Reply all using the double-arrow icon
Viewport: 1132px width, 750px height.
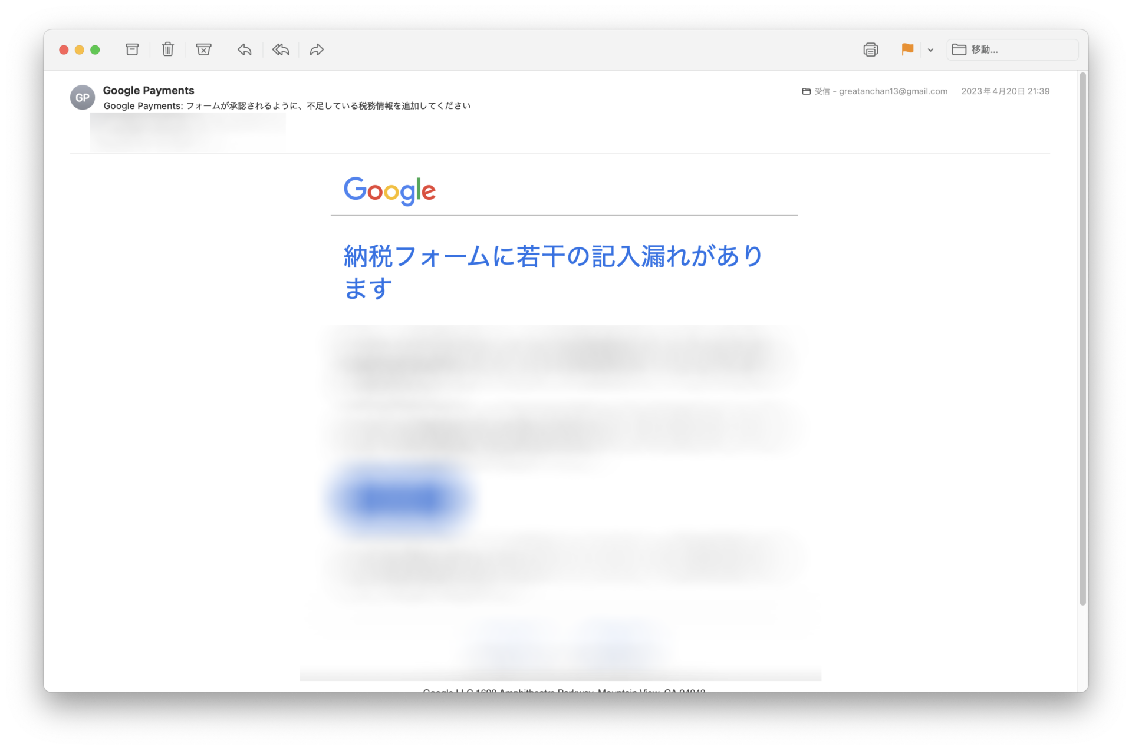[281, 49]
